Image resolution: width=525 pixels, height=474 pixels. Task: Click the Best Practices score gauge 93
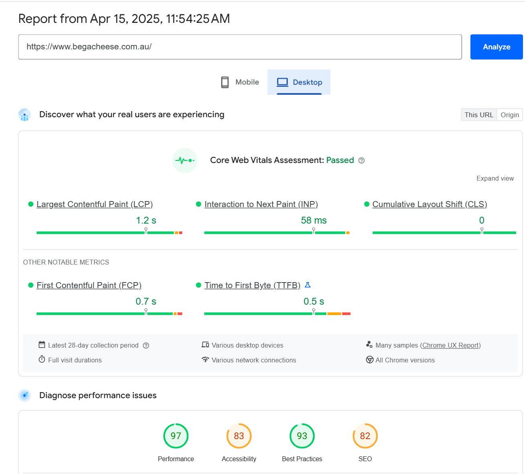point(302,436)
